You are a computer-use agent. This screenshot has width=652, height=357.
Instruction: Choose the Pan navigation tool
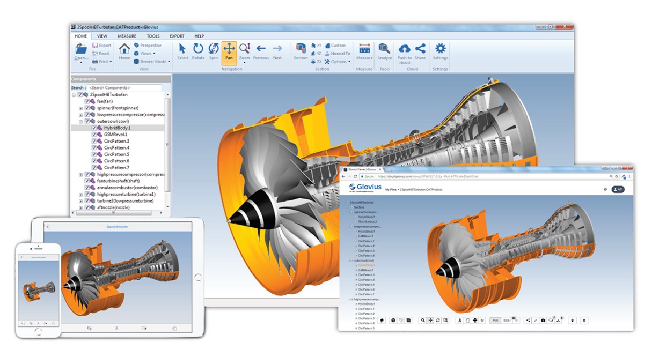tap(229, 51)
